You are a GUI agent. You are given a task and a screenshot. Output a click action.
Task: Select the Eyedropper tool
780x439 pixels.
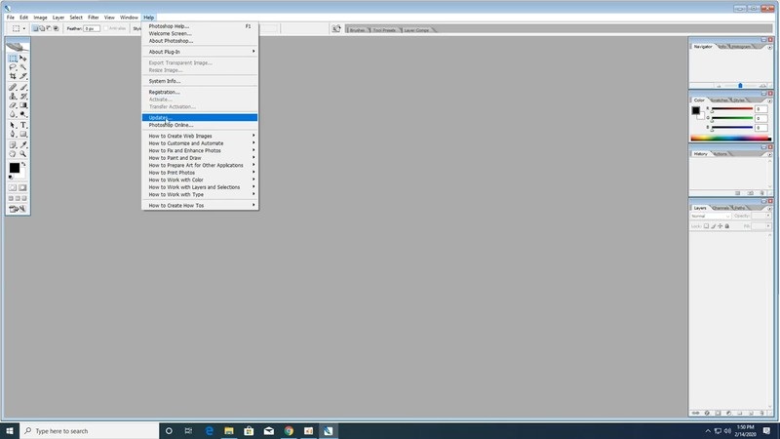(x=23, y=144)
